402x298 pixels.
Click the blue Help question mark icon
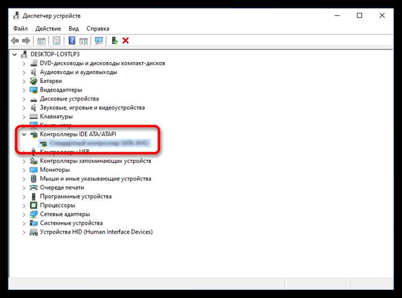[72, 41]
